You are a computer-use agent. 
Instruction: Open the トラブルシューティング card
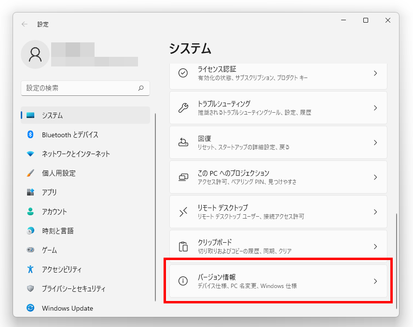coord(278,108)
